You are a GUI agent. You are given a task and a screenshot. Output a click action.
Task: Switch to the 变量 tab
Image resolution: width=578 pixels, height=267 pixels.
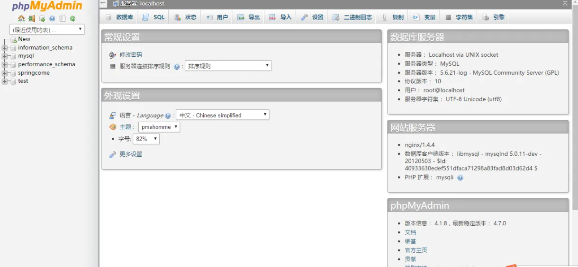[424, 17]
